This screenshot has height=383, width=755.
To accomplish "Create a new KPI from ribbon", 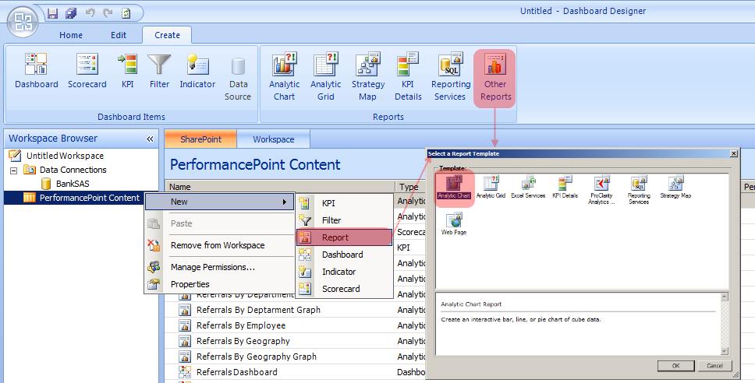I will (x=128, y=71).
